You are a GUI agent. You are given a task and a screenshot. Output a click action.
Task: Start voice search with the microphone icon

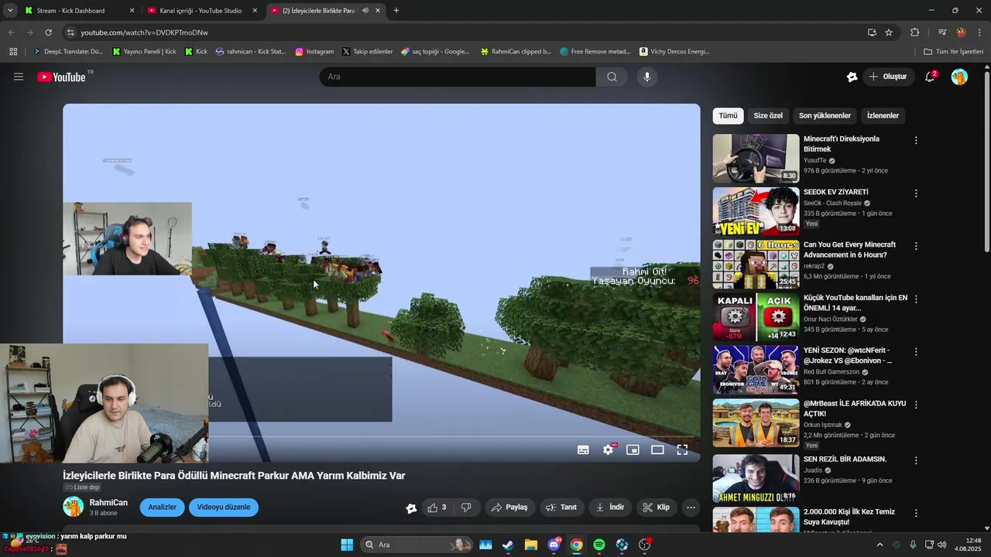point(647,77)
